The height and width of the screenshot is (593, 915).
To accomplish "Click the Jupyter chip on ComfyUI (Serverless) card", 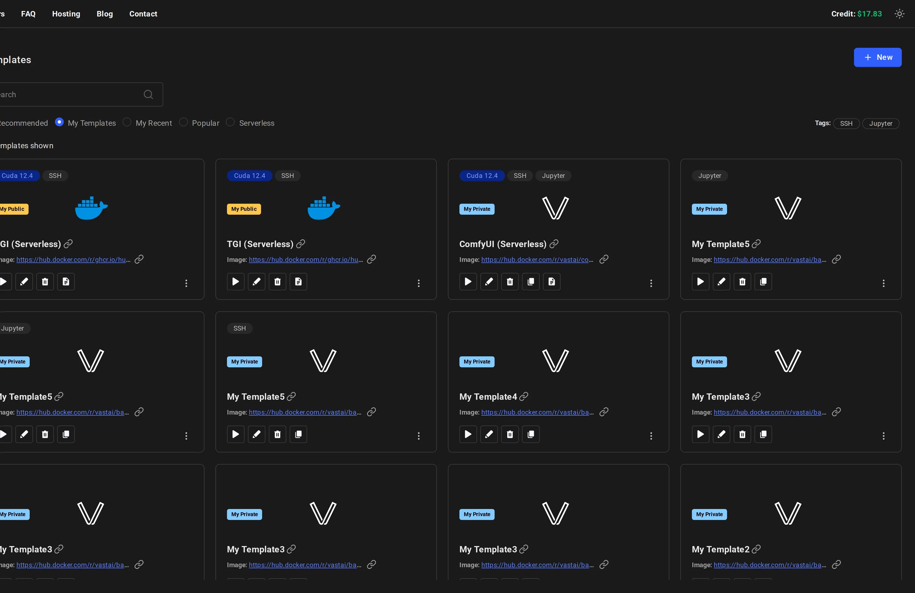I will [x=553, y=175].
